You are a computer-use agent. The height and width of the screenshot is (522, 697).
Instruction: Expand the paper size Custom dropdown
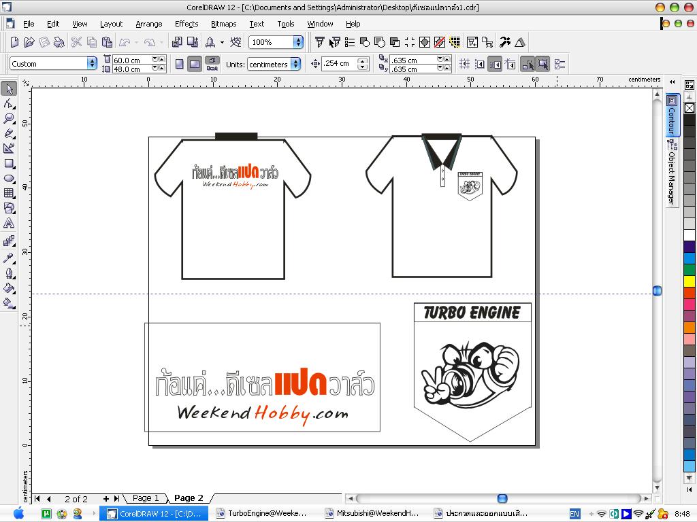(92, 64)
